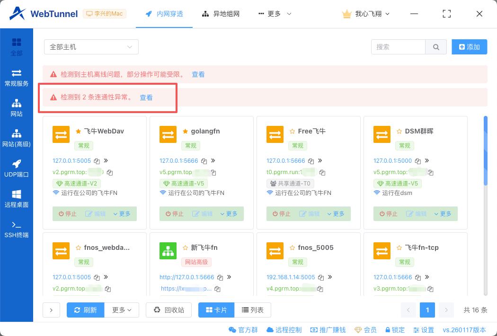This screenshot has height=336, width=497.
Task: Click 查看 on the connectivity anomaly alert
Action: click(x=146, y=97)
